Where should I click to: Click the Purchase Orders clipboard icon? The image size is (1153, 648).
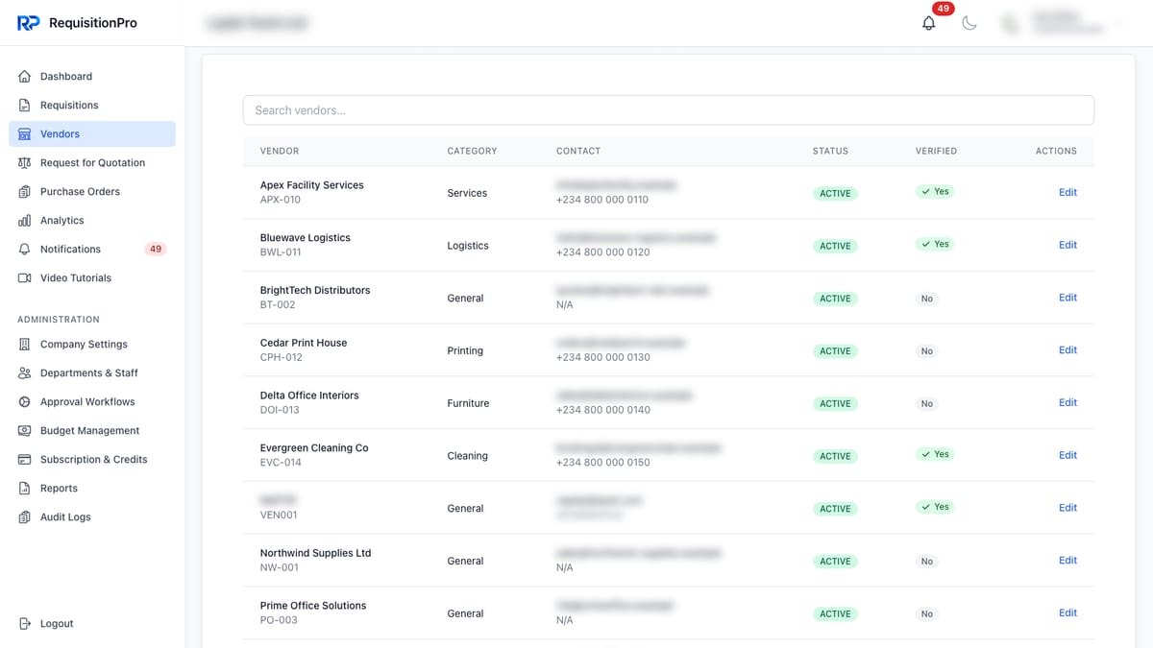tap(25, 192)
